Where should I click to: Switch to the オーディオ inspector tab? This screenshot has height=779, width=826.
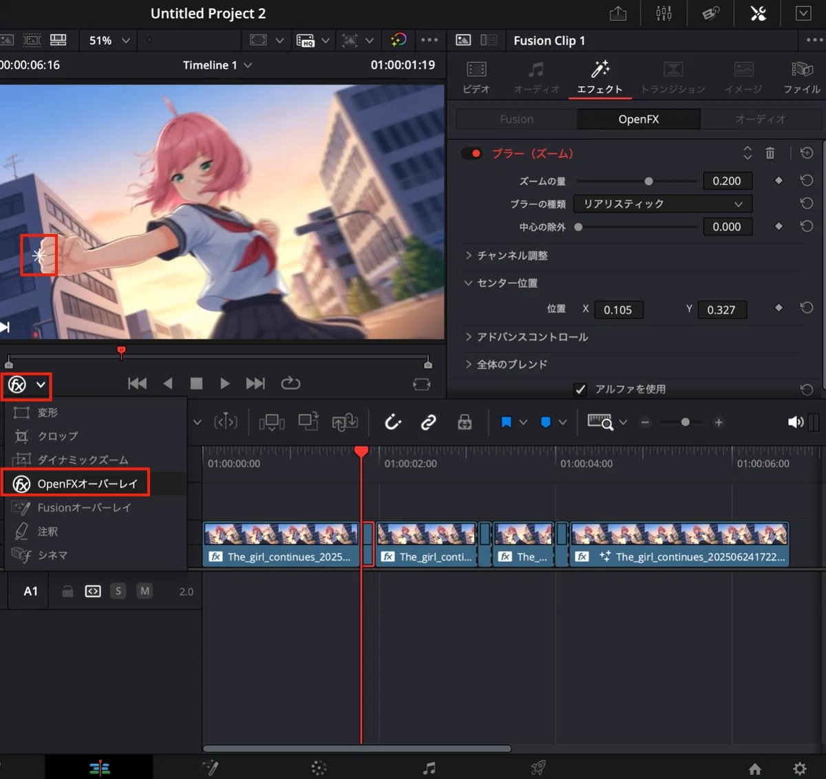click(x=536, y=78)
